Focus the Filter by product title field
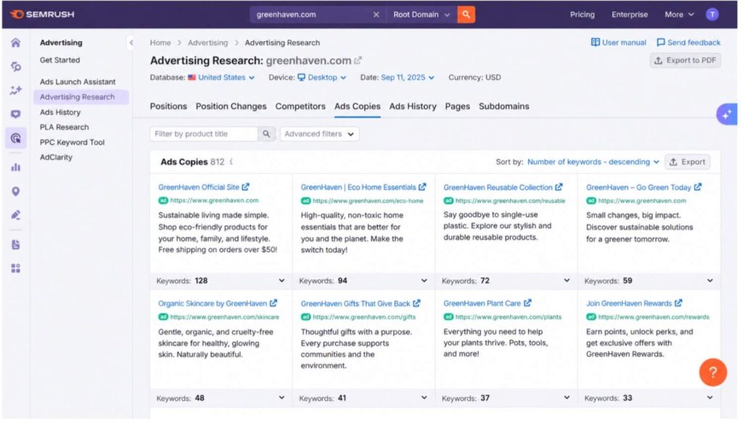The width and height of the screenshot is (743, 424). pyautogui.click(x=204, y=134)
